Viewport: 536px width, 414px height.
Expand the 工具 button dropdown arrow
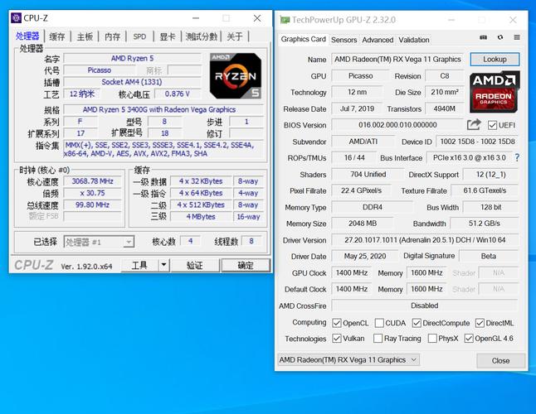[x=163, y=265]
